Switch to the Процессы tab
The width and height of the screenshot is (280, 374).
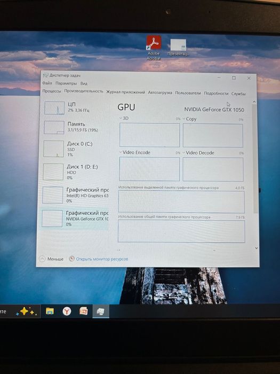[x=52, y=91]
